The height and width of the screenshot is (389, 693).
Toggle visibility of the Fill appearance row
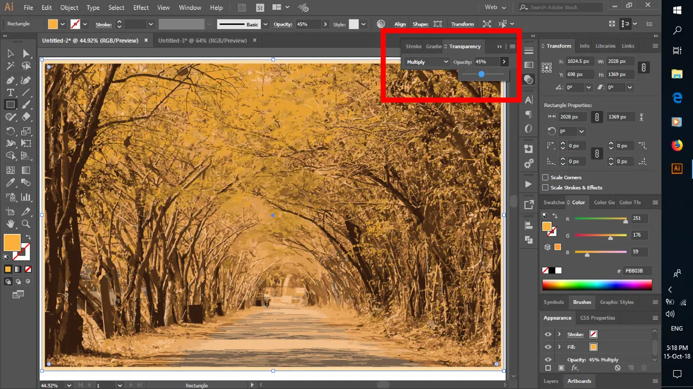[548, 347]
